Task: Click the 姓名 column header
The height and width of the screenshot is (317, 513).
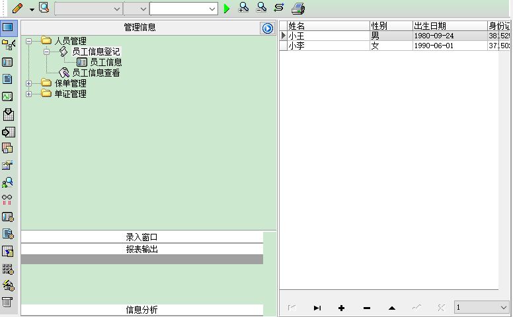Action: coord(329,26)
